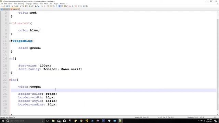The width and height of the screenshot is (219, 123).
Task: Open the Windows Start menu
Action: click(3, 121)
